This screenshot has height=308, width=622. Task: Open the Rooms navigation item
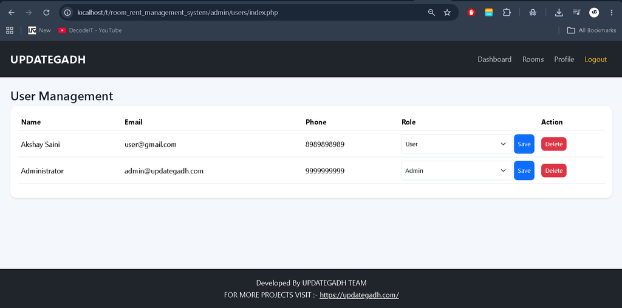533,59
